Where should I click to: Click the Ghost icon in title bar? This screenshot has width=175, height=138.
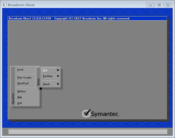5,5
